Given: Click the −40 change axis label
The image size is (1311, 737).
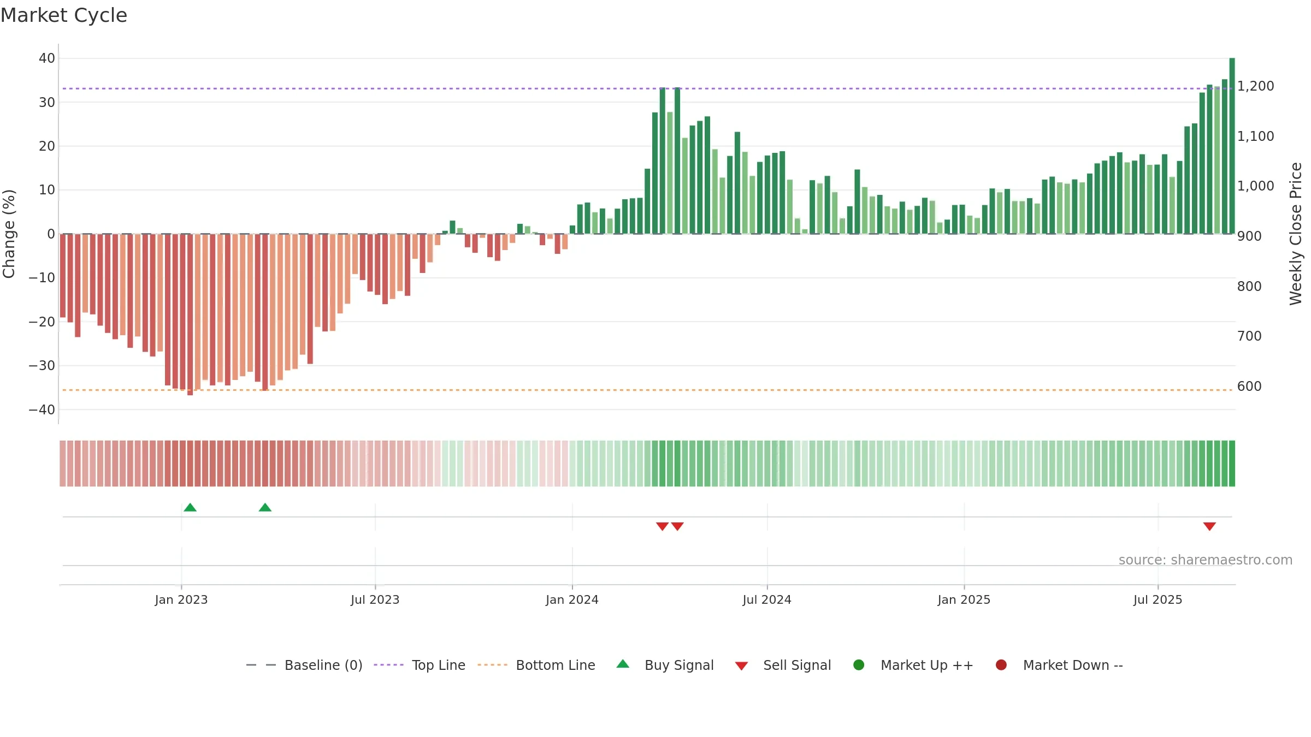Looking at the screenshot, I should coord(42,409).
